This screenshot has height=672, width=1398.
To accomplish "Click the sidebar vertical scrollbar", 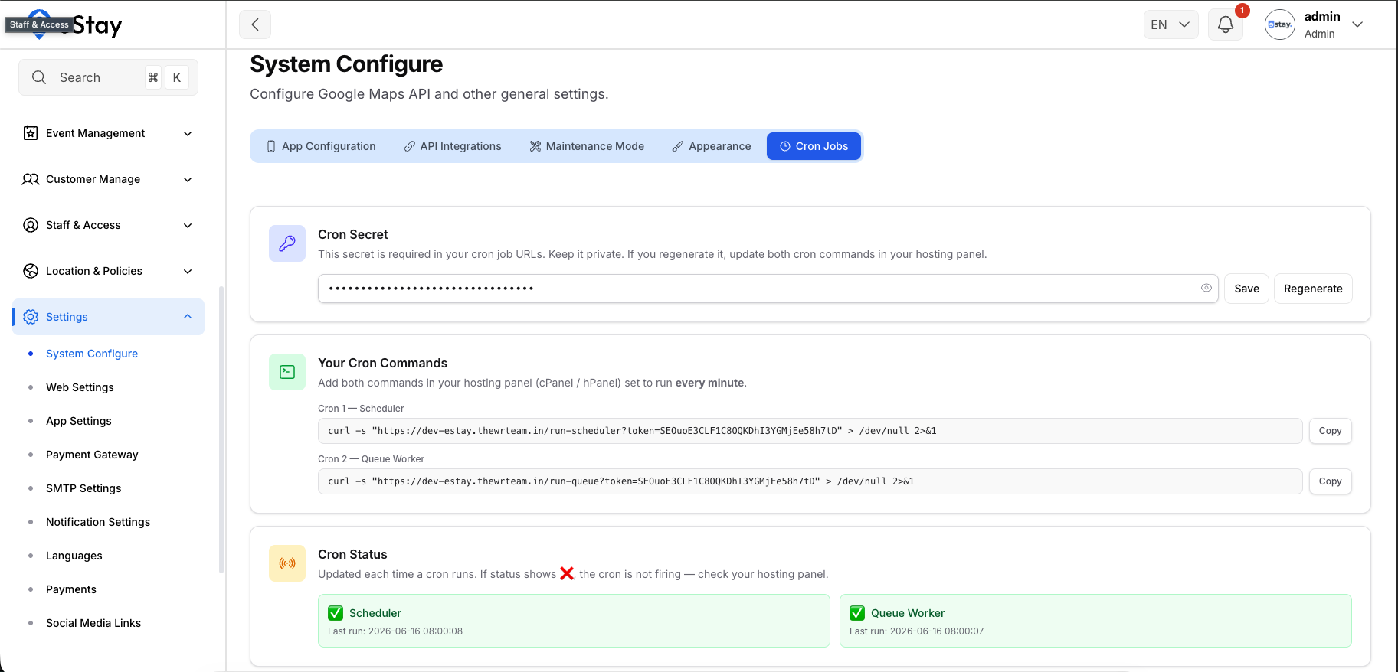I will (x=221, y=429).
